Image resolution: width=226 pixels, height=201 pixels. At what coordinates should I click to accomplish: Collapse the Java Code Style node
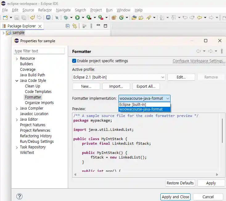pyautogui.click(x=17, y=81)
